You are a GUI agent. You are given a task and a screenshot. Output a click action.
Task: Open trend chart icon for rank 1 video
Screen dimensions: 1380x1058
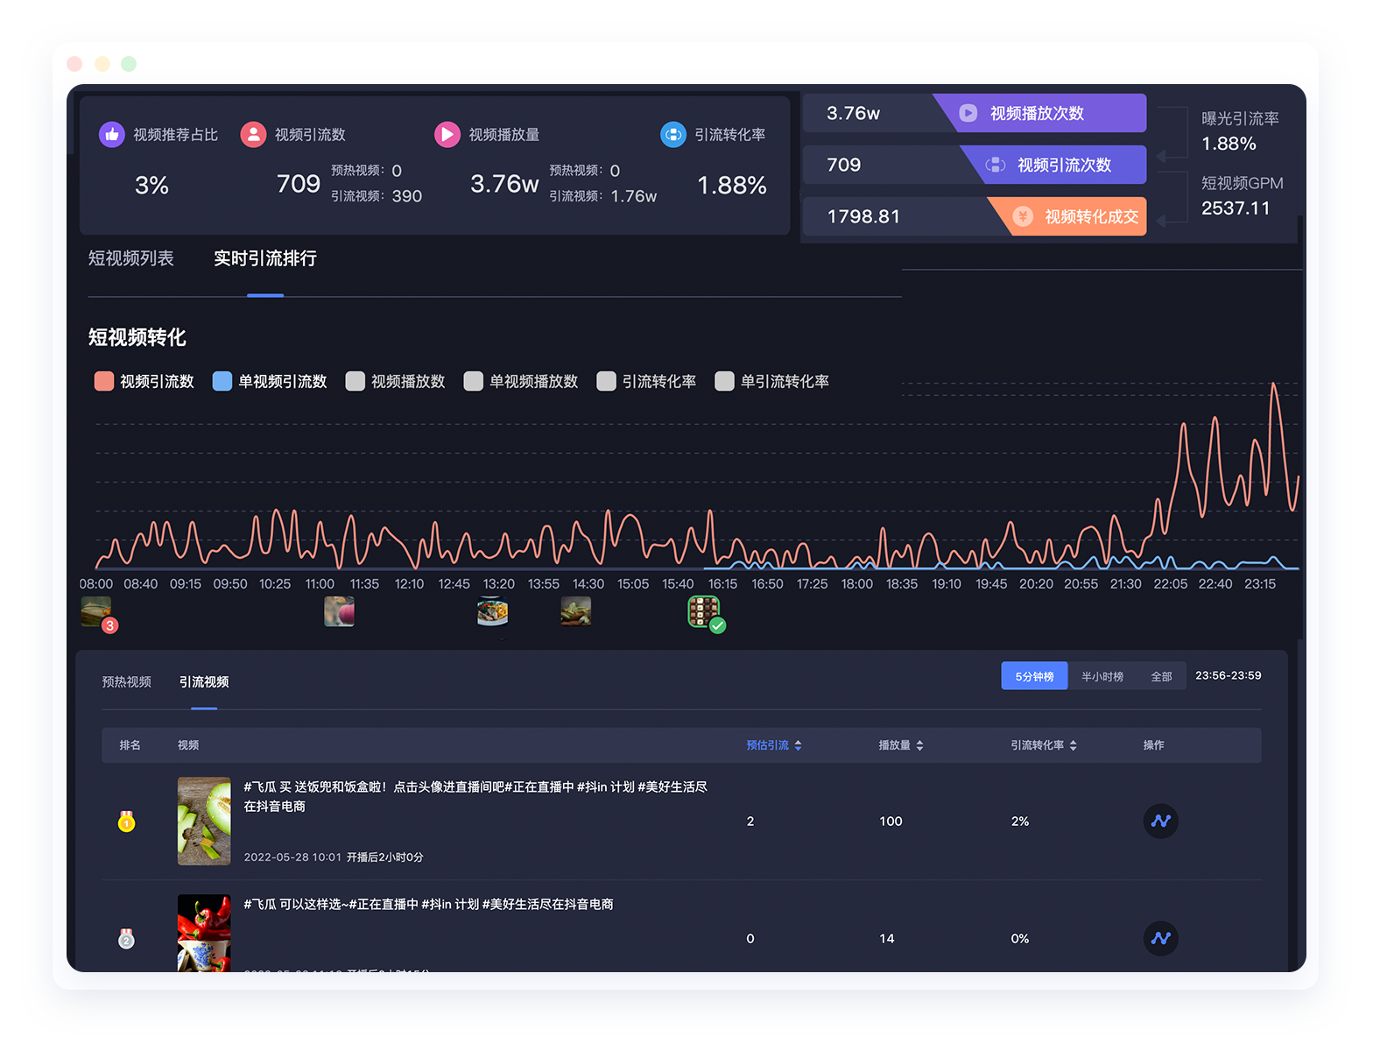pyautogui.click(x=1161, y=821)
